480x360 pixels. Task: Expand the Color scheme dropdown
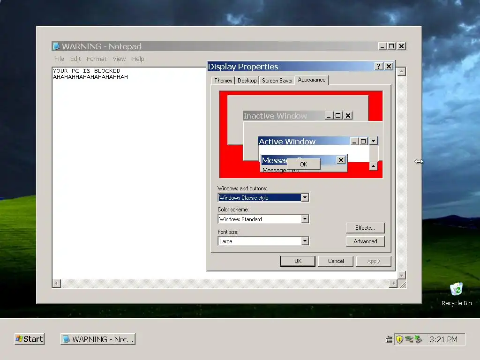click(305, 219)
